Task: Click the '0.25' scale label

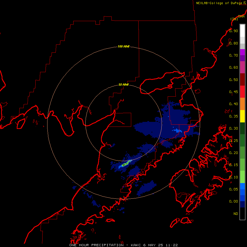Action: [234, 141]
